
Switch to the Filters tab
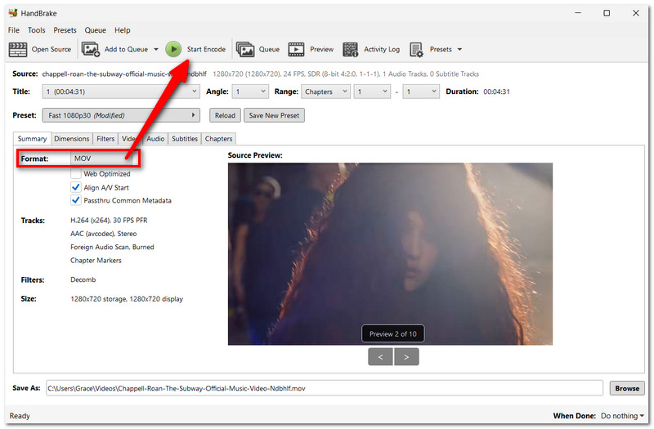click(x=105, y=138)
